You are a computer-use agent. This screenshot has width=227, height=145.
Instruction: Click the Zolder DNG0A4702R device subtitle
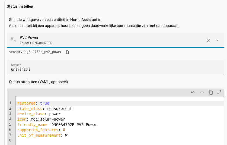(36, 43)
